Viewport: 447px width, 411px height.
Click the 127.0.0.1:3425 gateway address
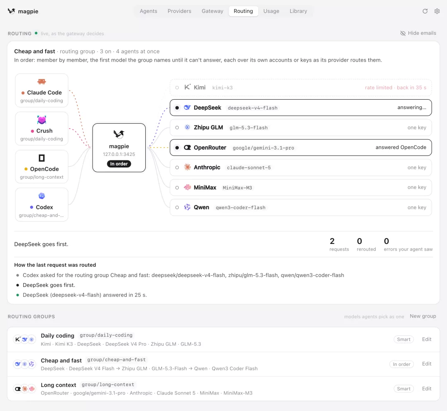coord(119,154)
